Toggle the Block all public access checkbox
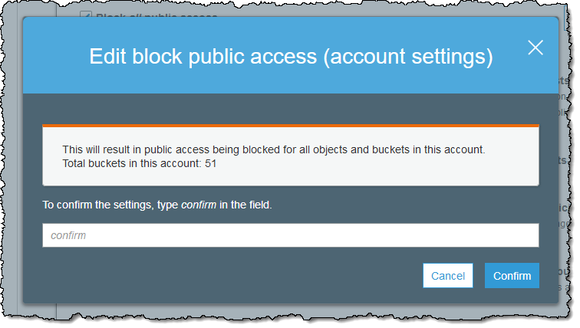 coord(86,15)
